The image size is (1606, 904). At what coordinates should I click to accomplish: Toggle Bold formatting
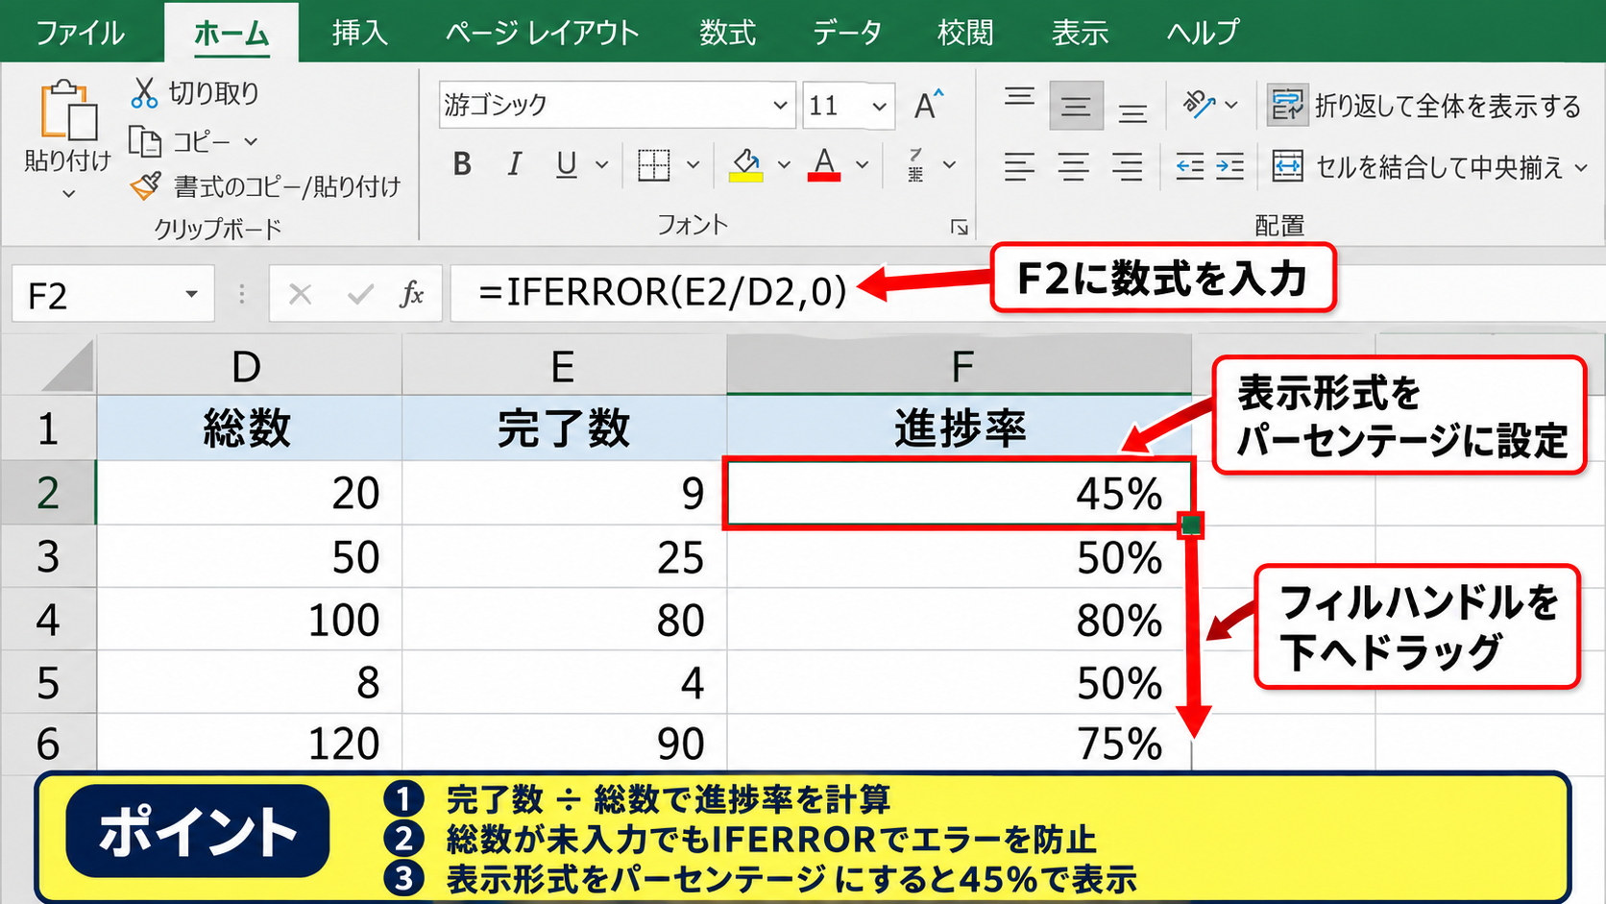(x=462, y=164)
